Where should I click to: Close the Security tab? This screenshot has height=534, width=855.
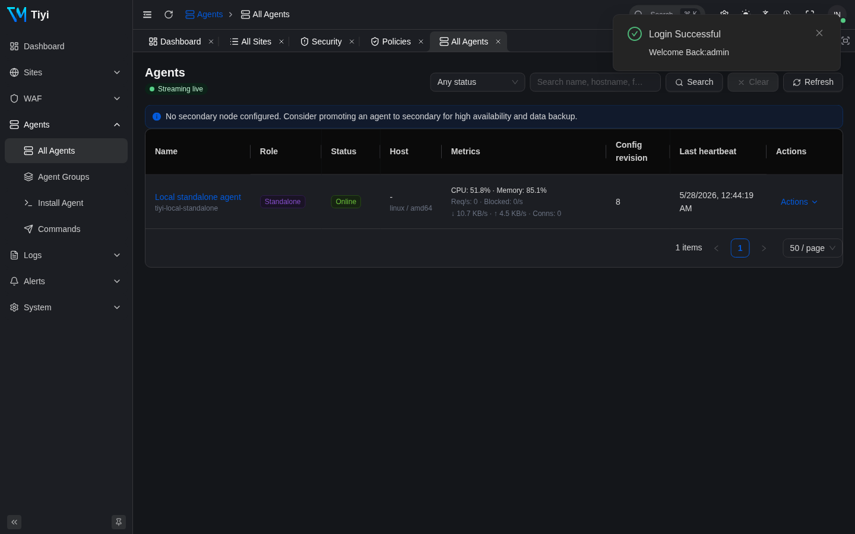point(351,42)
